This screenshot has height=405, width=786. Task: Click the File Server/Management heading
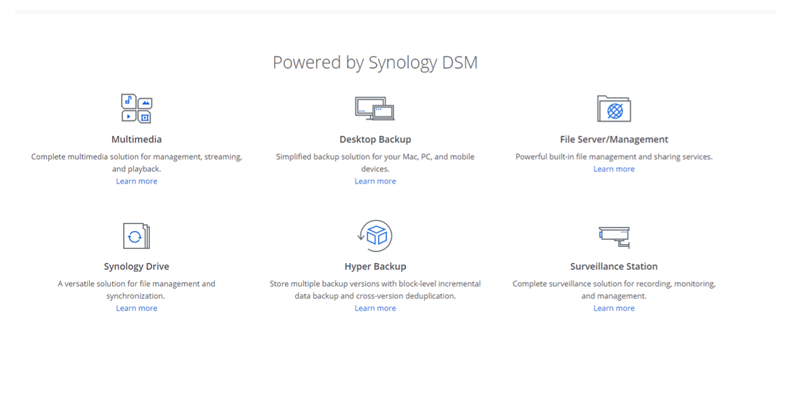614,139
